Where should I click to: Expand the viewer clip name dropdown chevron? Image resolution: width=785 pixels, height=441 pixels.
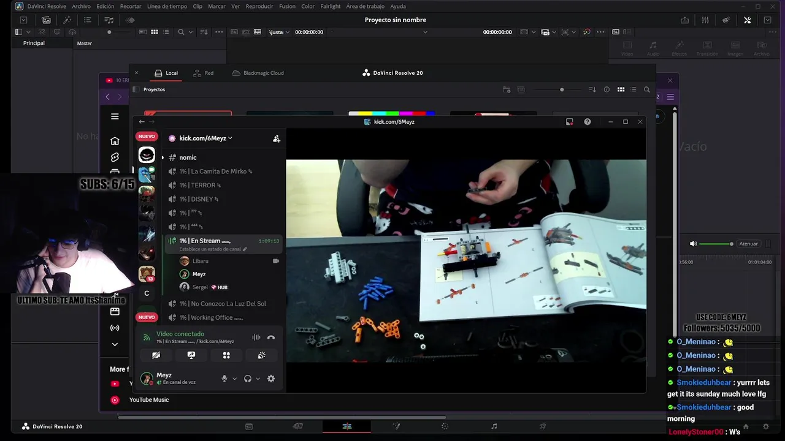[x=425, y=32]
